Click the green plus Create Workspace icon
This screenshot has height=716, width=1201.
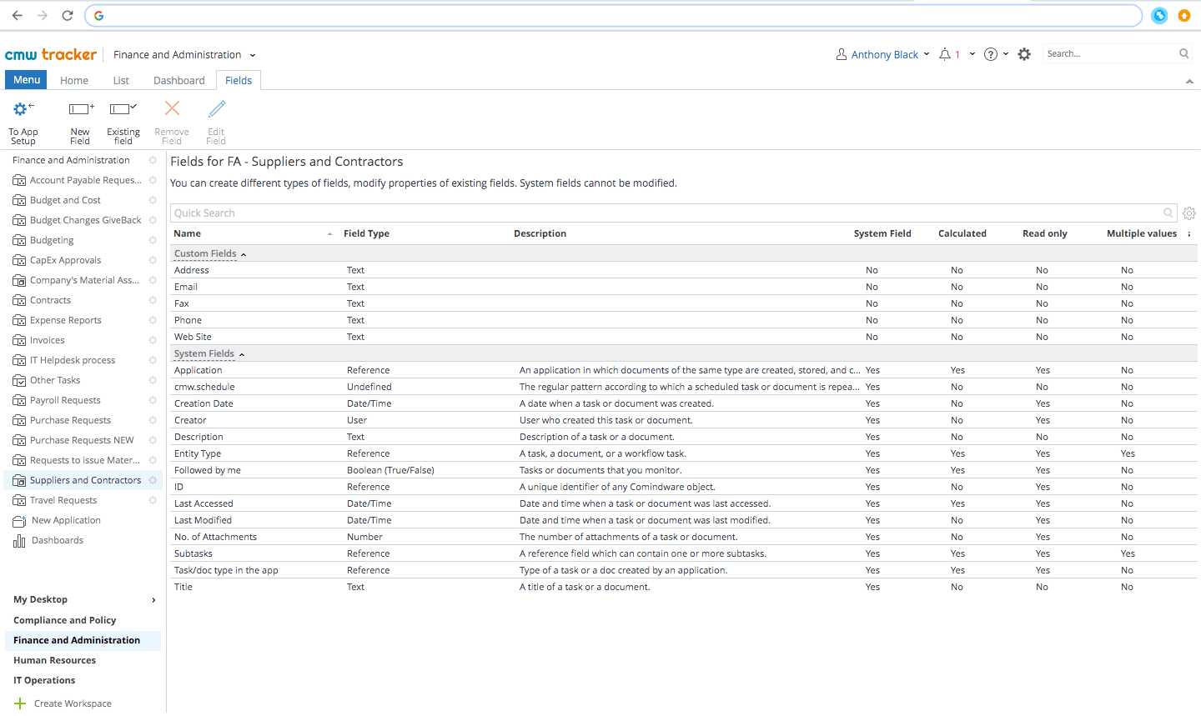(x=20, y=703)
